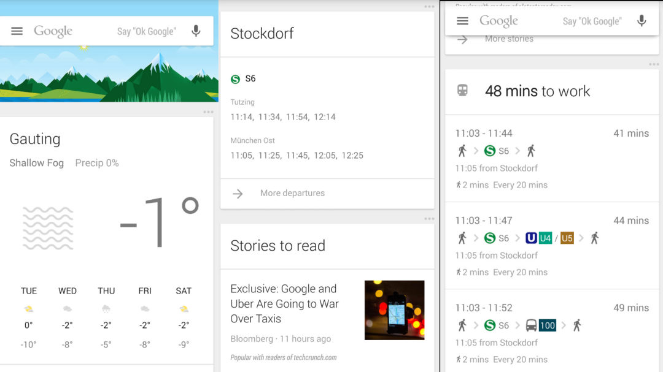Open the hamburger menu on the weather screen
Viewport: 663px width, 372px height.
[x=17, y=31]
